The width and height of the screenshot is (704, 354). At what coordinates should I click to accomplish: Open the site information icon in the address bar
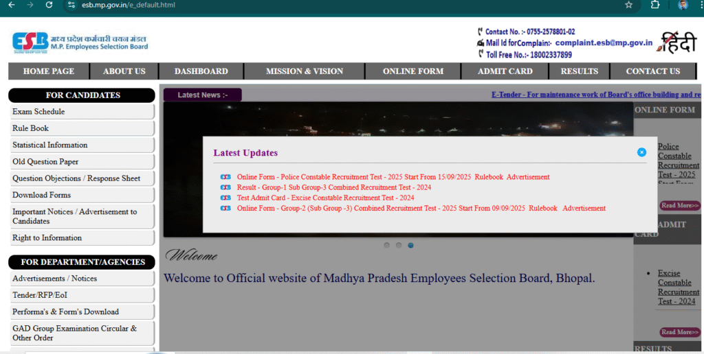[x=70, y=5]
